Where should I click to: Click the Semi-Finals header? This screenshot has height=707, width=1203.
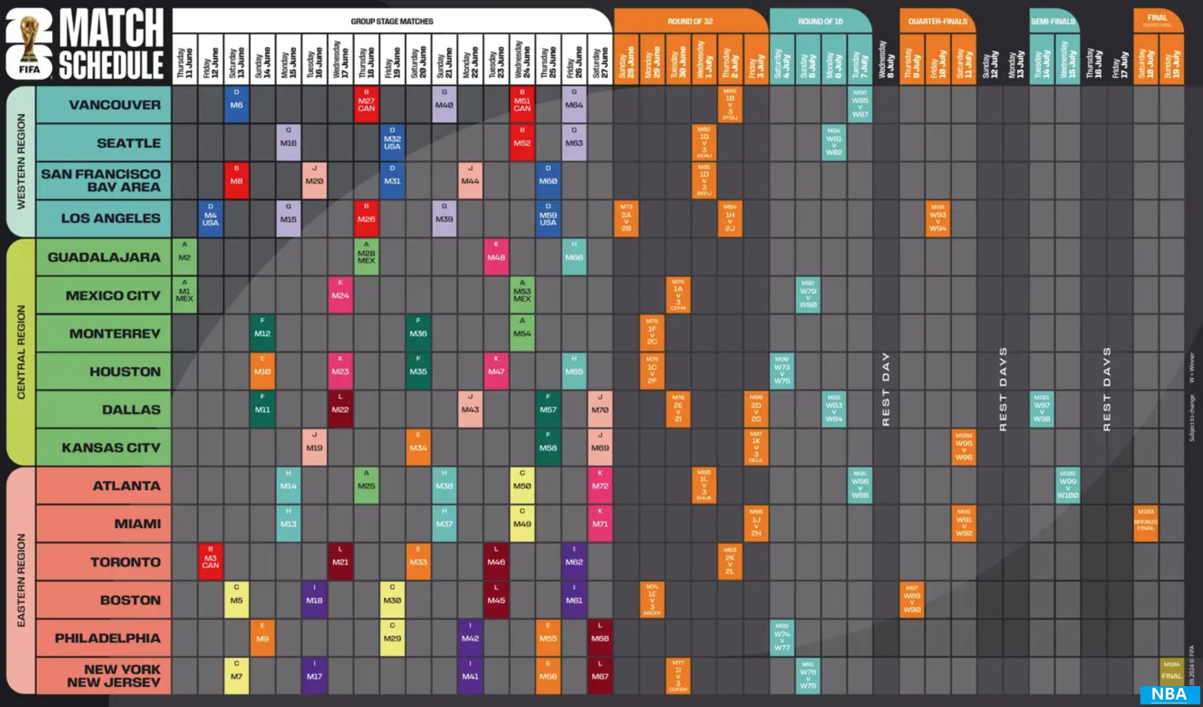pos(1053,21)
